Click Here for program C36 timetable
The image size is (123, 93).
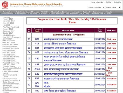coord(111,65)
